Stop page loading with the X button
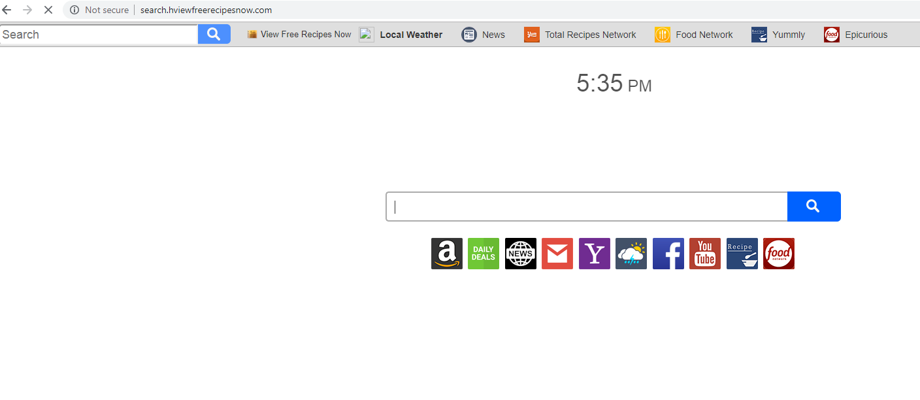The width and height of the screenshot is (920, 400). click(x=48, y=10)
